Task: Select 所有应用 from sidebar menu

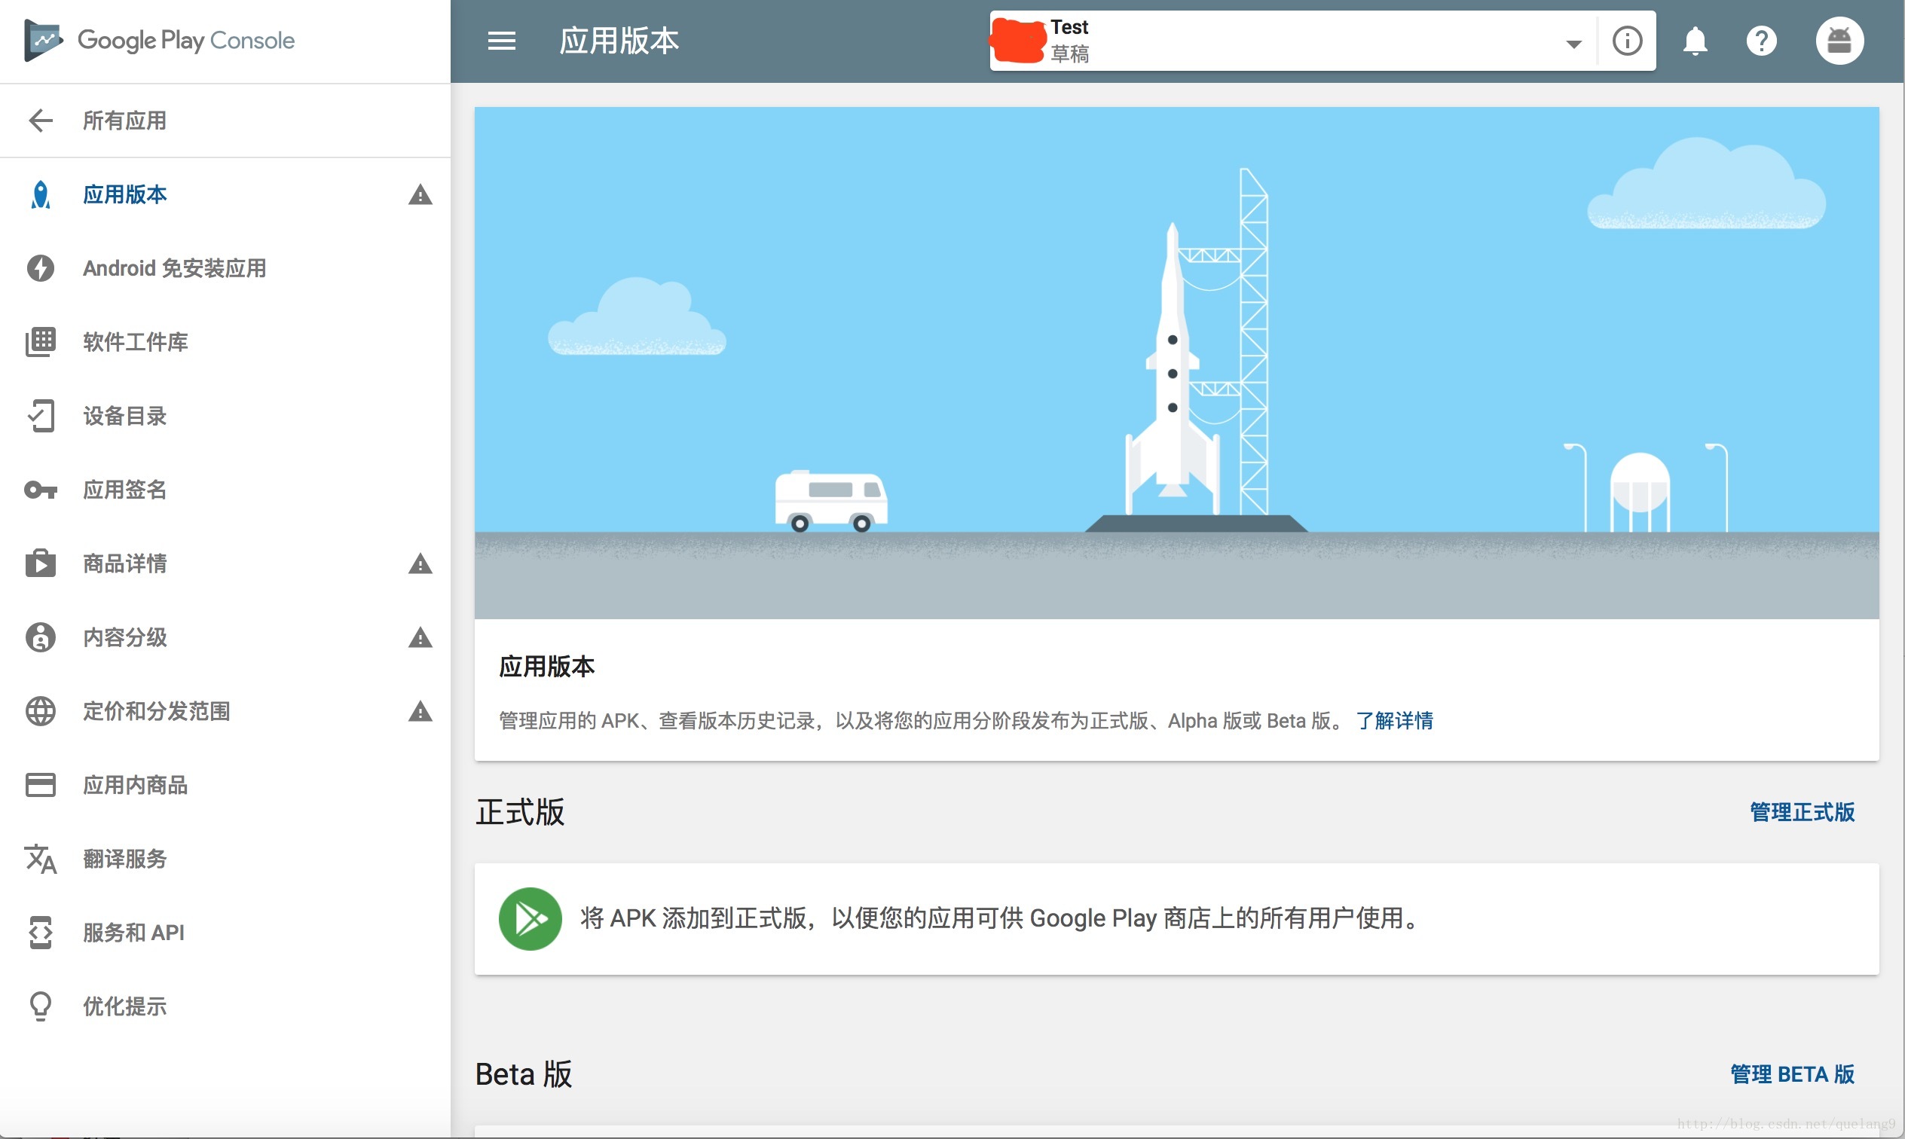Action: point(122,121)
